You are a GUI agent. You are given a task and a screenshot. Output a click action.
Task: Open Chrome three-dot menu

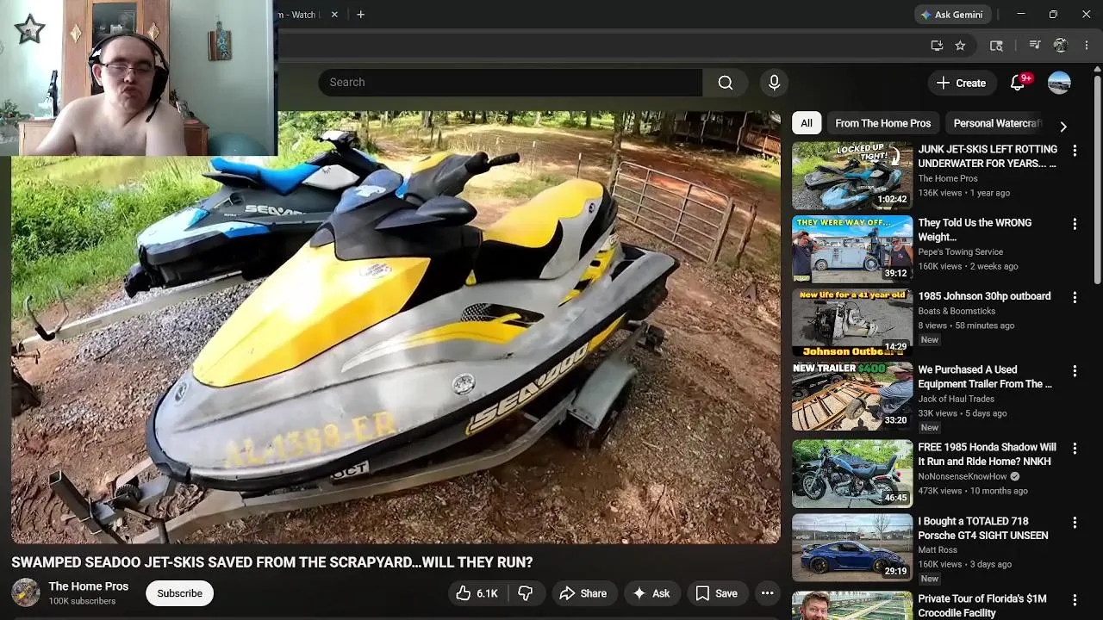[x=1087, y=46]
